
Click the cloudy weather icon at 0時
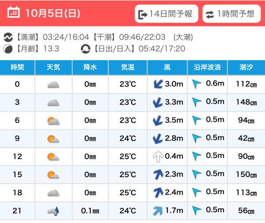(53, 84)
